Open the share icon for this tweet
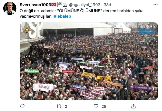The height and width of the screenshot is (111, 162). (x=133, y=106)
